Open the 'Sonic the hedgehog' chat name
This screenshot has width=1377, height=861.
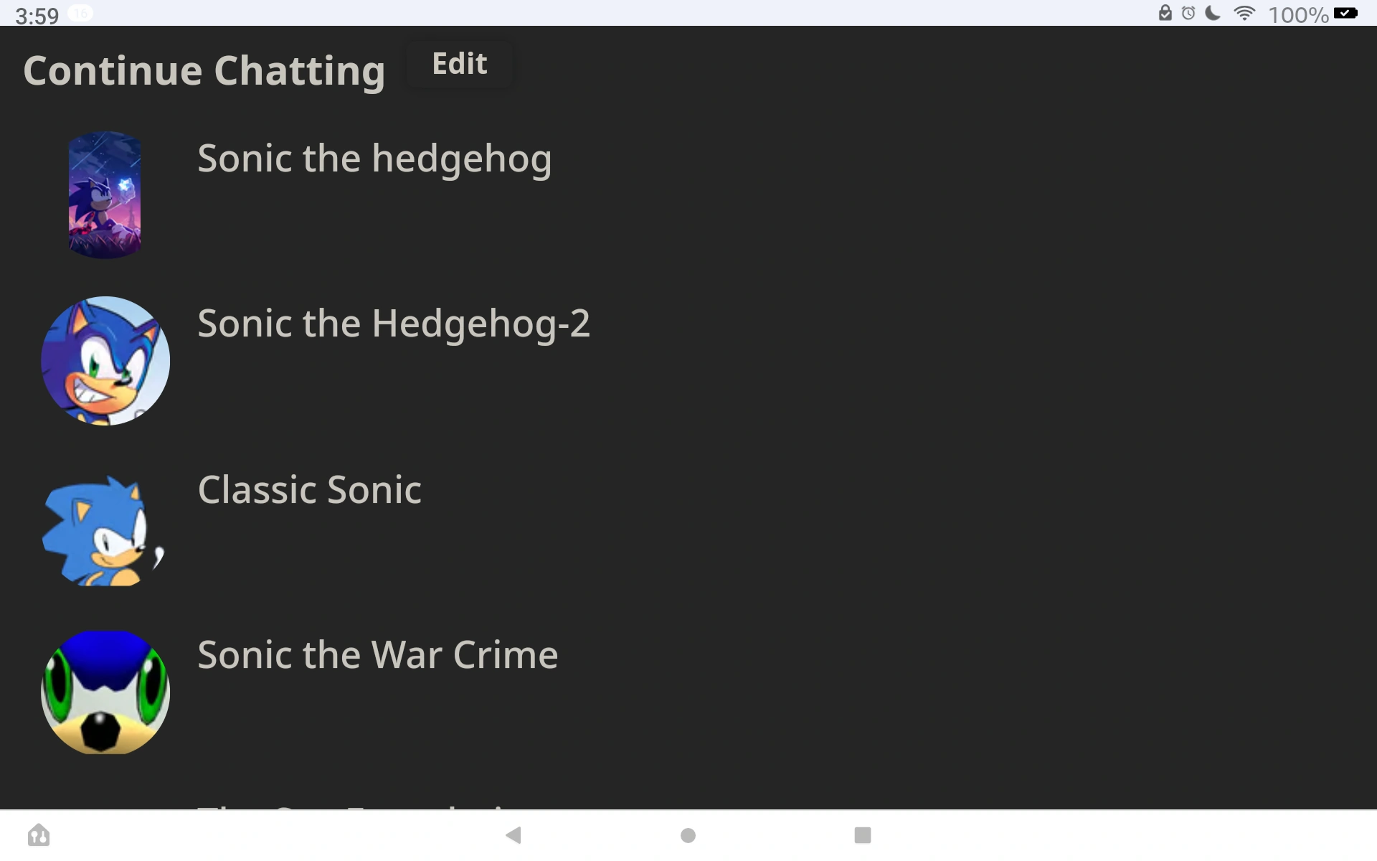click(374, 159)
